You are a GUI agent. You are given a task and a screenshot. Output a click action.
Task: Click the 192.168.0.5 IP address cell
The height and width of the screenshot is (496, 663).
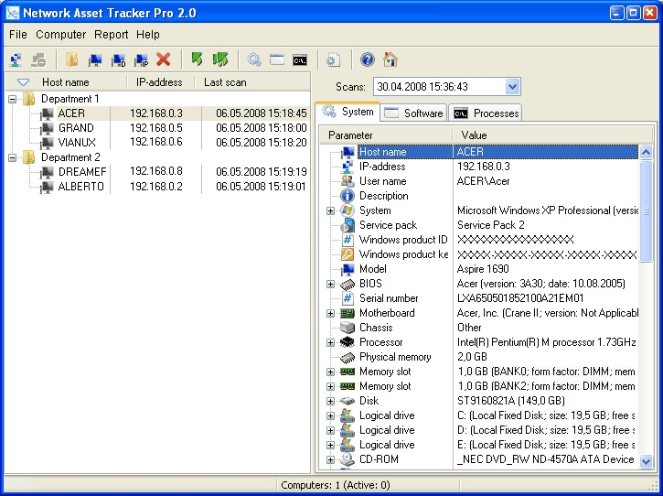156,128
